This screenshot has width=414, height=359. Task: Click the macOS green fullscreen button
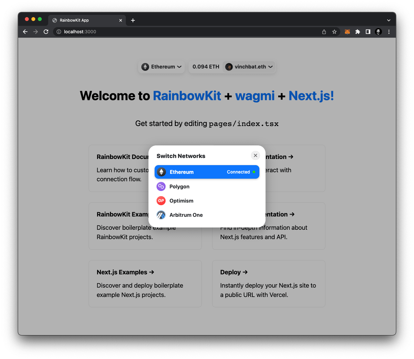tap(40, 19)
